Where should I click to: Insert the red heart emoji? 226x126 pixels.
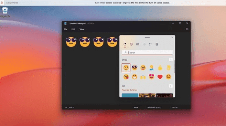point(160,77)
